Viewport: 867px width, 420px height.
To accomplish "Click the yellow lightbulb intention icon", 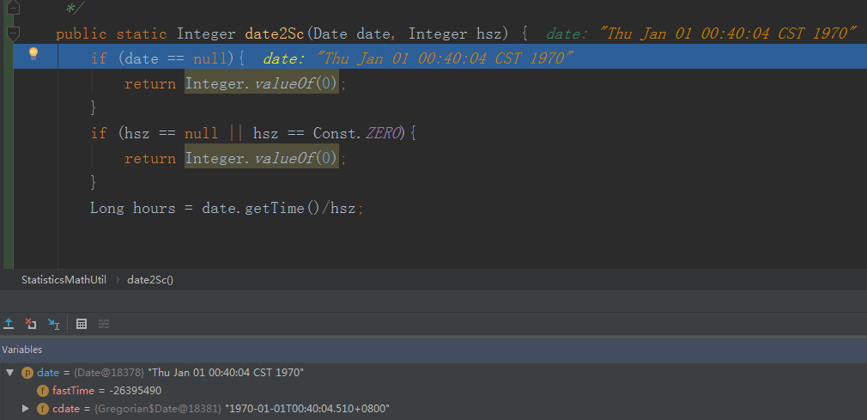I will coord(33,53).
